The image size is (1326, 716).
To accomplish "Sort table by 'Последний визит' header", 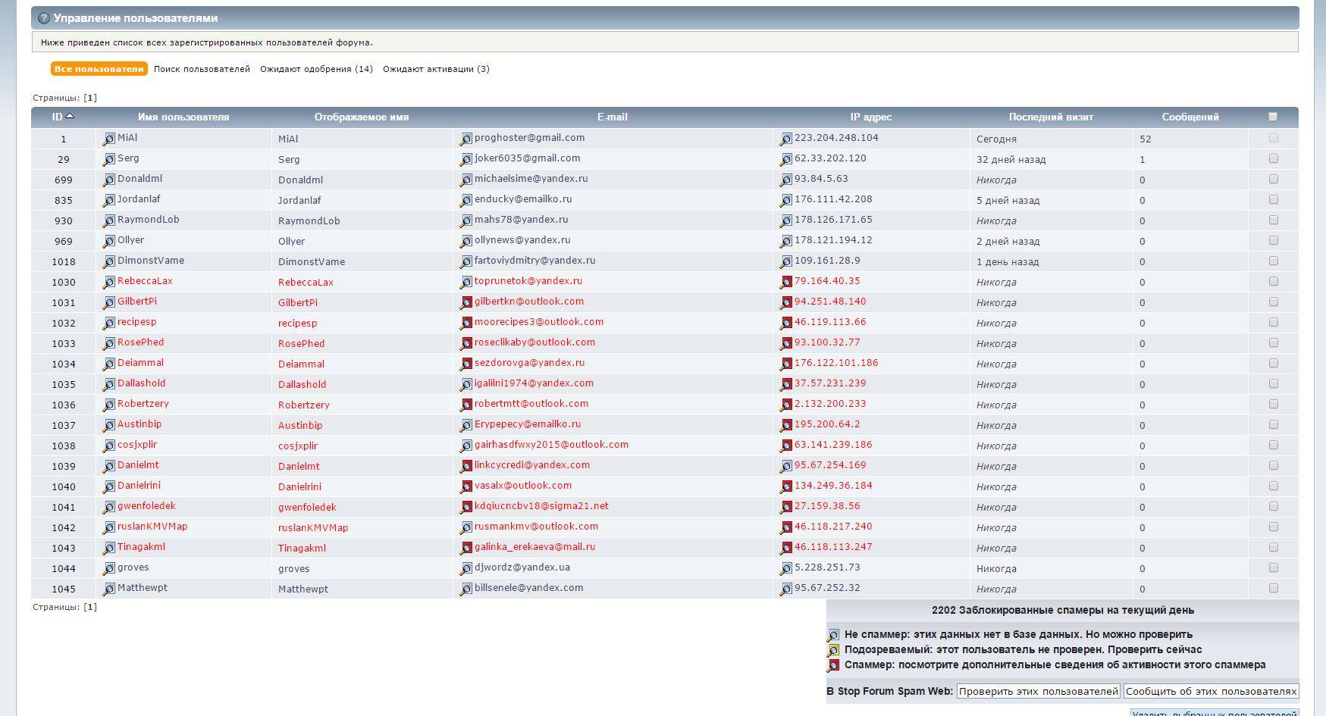I will (1051, 117).
